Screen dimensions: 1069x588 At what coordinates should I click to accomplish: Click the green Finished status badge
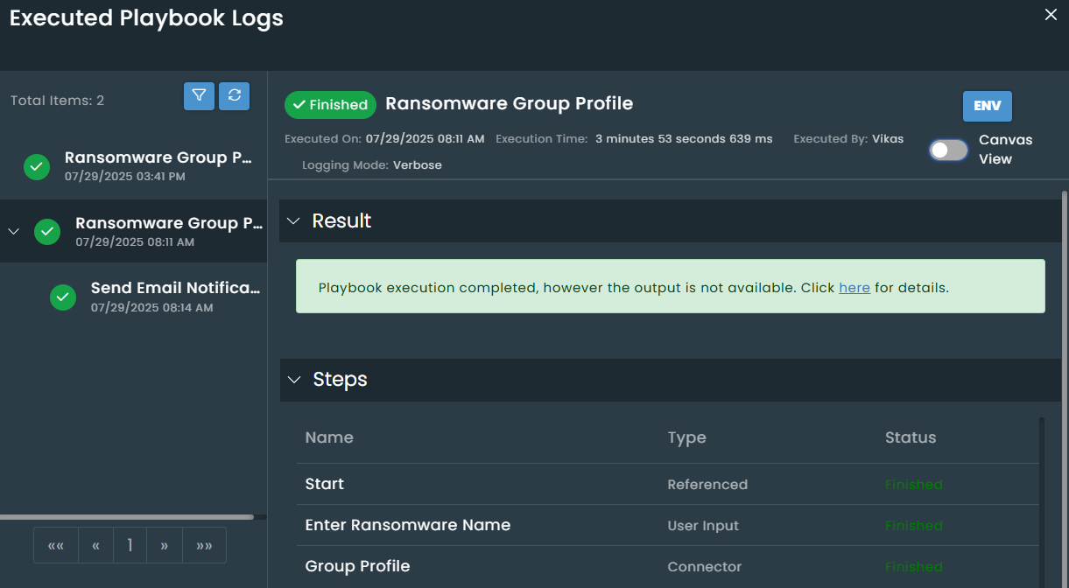pos(330,105)
